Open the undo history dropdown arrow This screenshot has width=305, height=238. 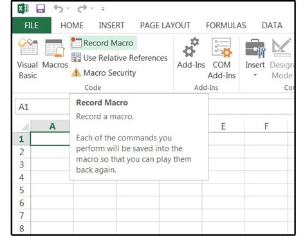pos(68,8)
